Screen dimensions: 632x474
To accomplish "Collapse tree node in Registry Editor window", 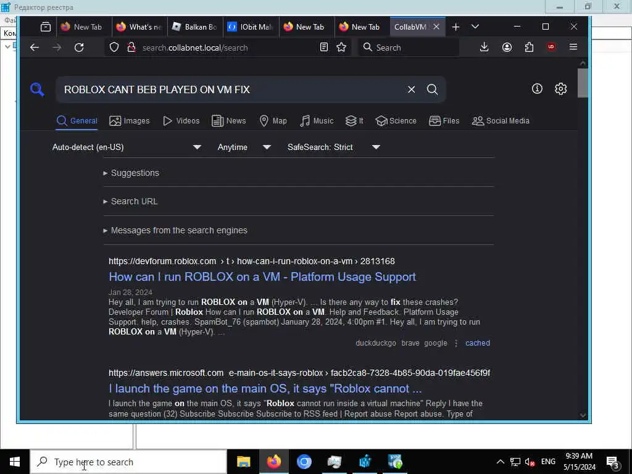I will coord(7,46).
